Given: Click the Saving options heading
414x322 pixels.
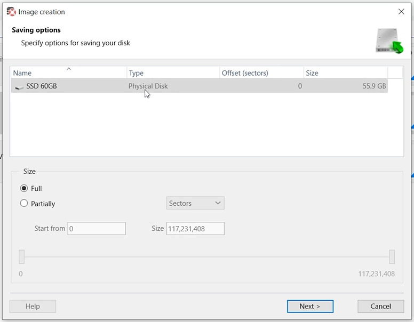Looking at the screenshot, I should coord(36,30).
